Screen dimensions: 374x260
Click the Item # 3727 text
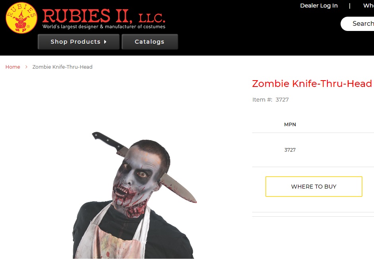pyautogui.click(x=271, y=100)
